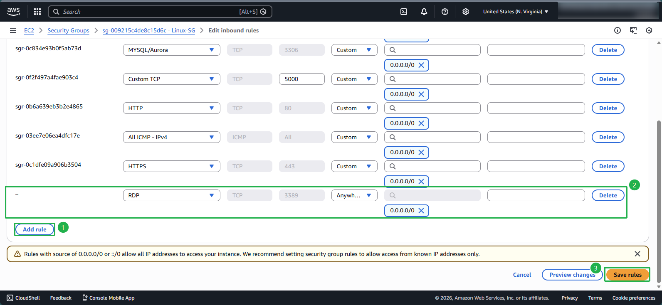Open source dropdown for HTTPS rule
The width and height of the screenshot is (662, 305).
pos(354,166)
